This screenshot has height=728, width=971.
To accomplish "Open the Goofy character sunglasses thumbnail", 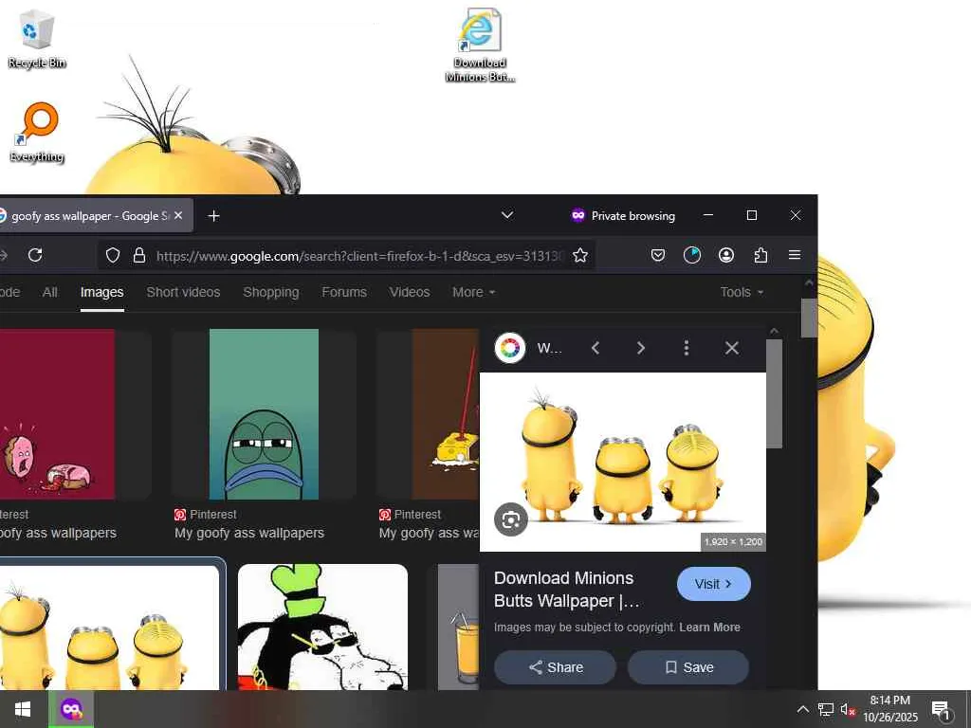I will [x=322, y=627].
